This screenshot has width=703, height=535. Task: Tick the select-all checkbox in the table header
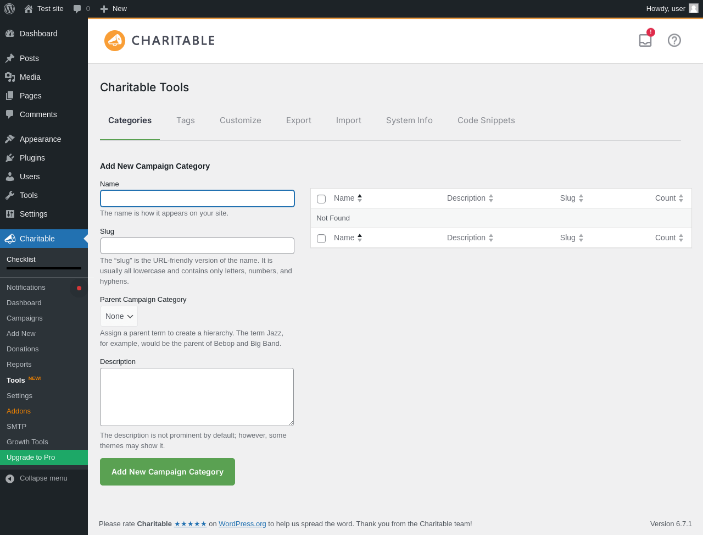(321, 199)
